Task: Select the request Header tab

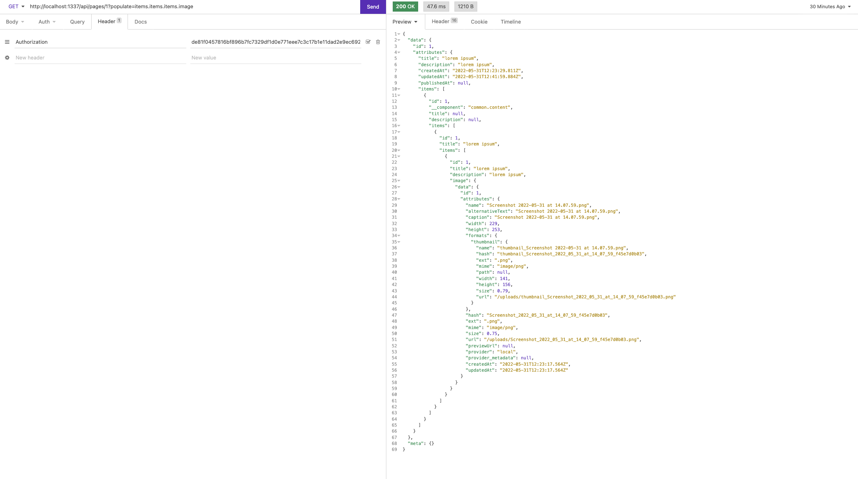Action: tap(110, 21)
